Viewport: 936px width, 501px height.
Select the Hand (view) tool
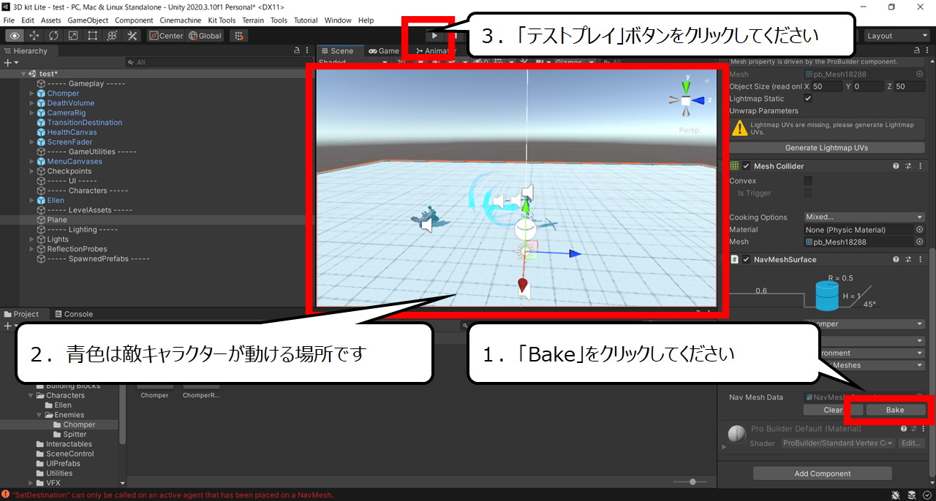(x=15, y=36)
